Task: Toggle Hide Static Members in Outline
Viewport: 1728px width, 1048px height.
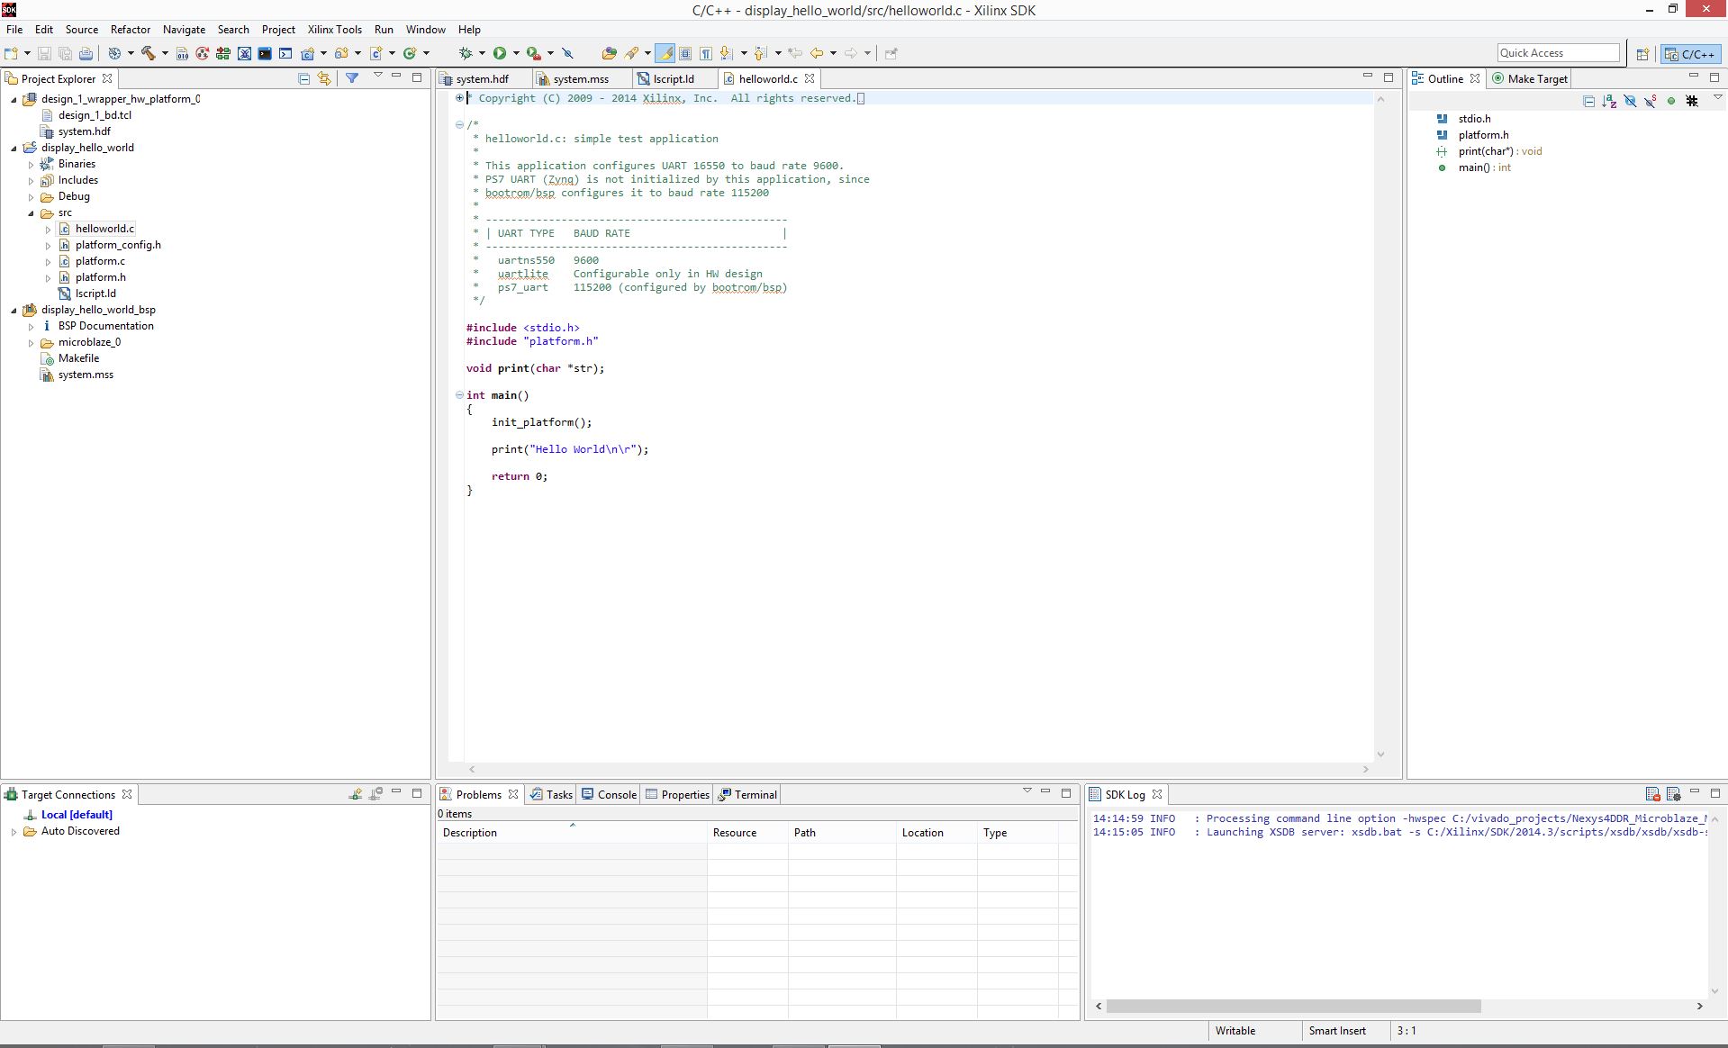Action: tap(1651, 101)
